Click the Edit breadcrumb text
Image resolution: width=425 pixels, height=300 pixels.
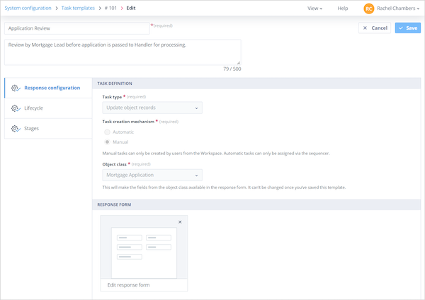131,8
